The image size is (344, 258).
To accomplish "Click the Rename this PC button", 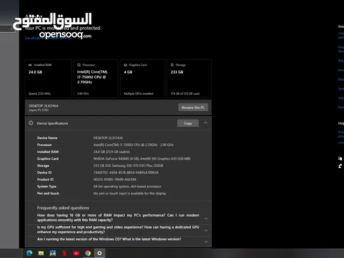I will pyautogui.click(x=193, y=107).
